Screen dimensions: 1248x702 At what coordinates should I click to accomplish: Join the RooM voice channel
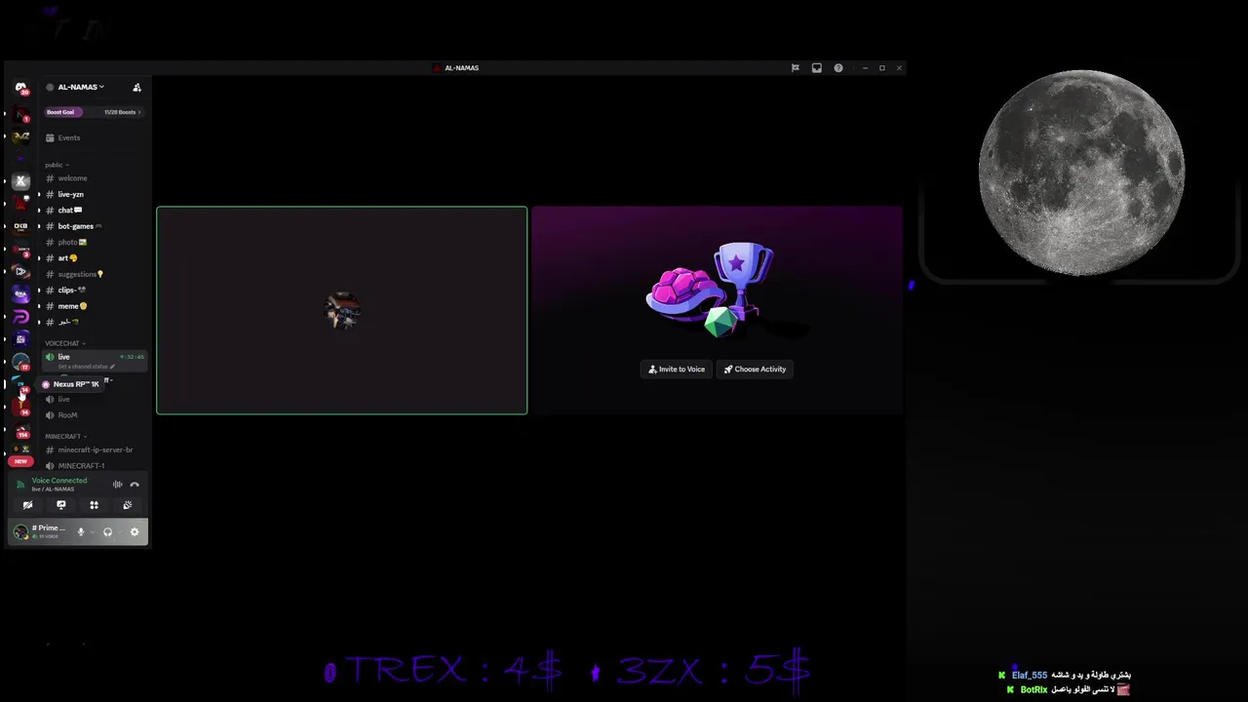pos(96,415)
